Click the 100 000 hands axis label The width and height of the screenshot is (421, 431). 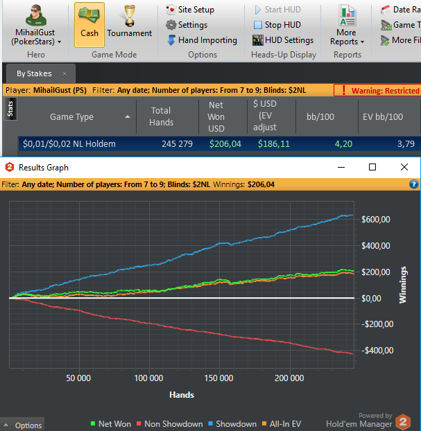click(x=148, y=378)
